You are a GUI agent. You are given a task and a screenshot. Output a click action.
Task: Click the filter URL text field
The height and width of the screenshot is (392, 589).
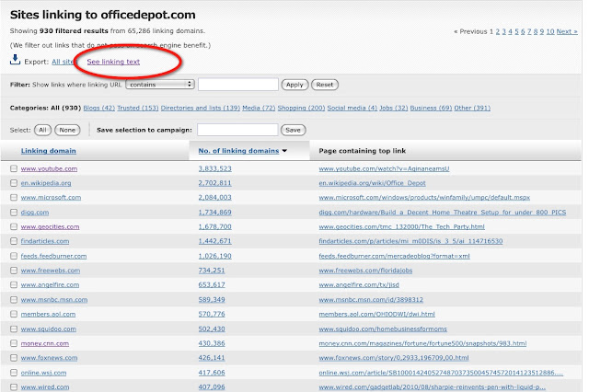point(238,85)
